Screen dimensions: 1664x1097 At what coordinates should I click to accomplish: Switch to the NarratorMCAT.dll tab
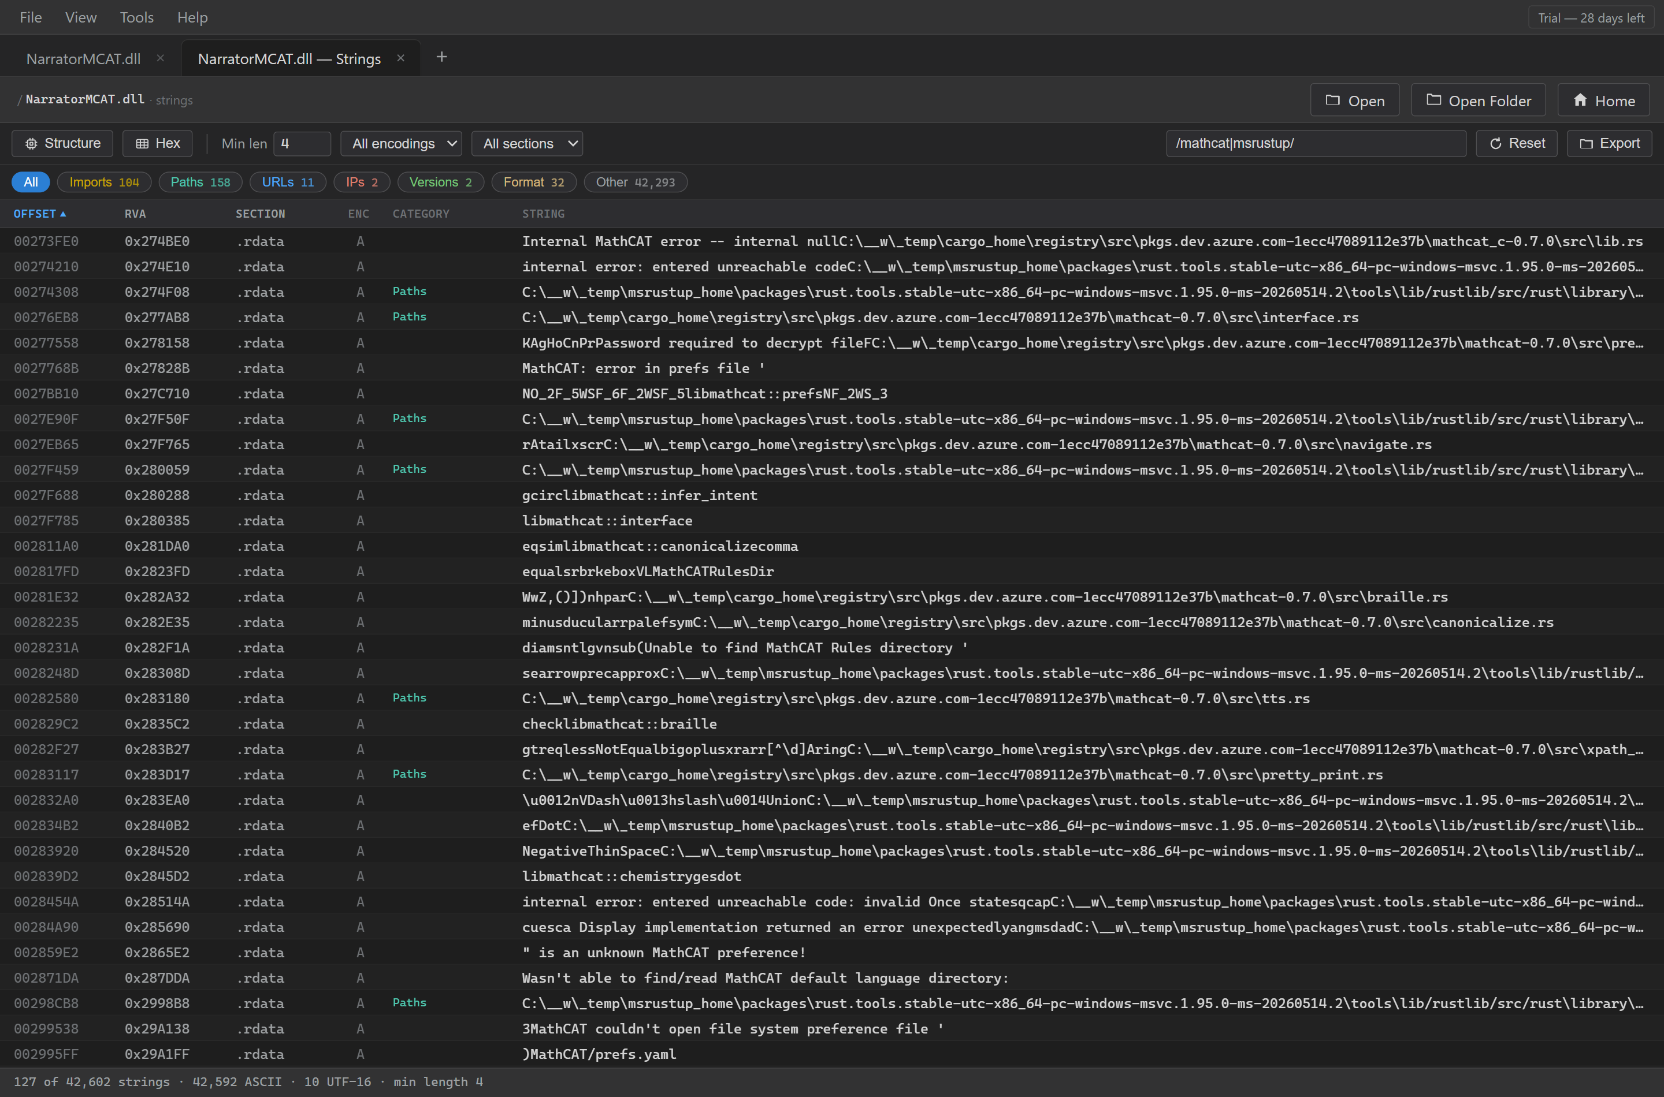point(83,59)
